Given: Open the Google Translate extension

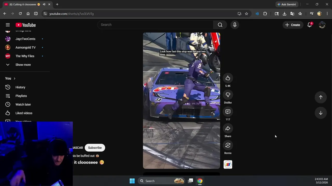Looking at the screenshot, I should pyautogui.click(x=292, y=14).
